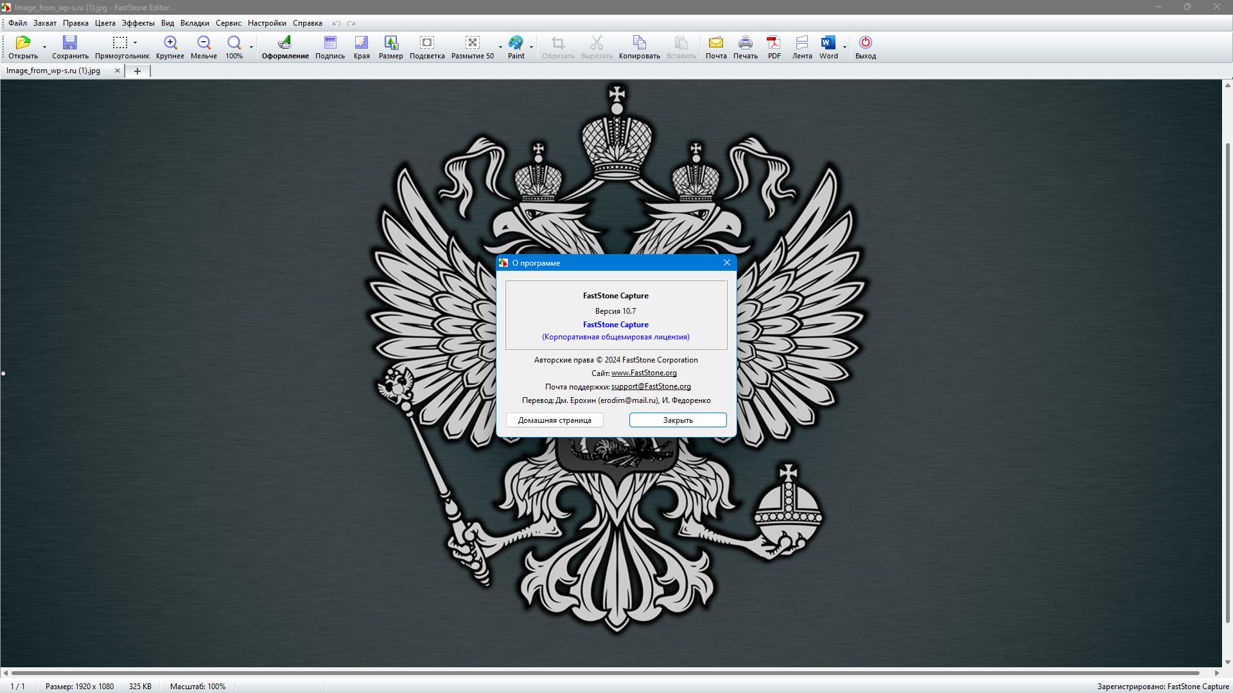Click the Open (Открыть) folder icon
This screenshot has width=1233, height=693.
point(23,42)
